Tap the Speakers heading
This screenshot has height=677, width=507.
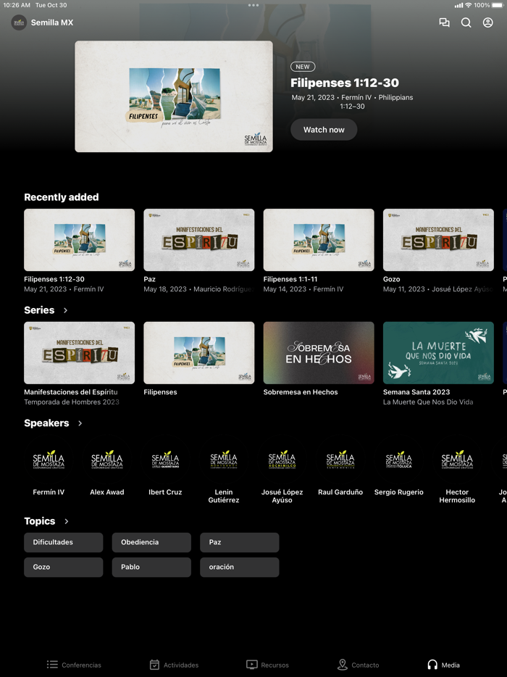pos(46,423)
